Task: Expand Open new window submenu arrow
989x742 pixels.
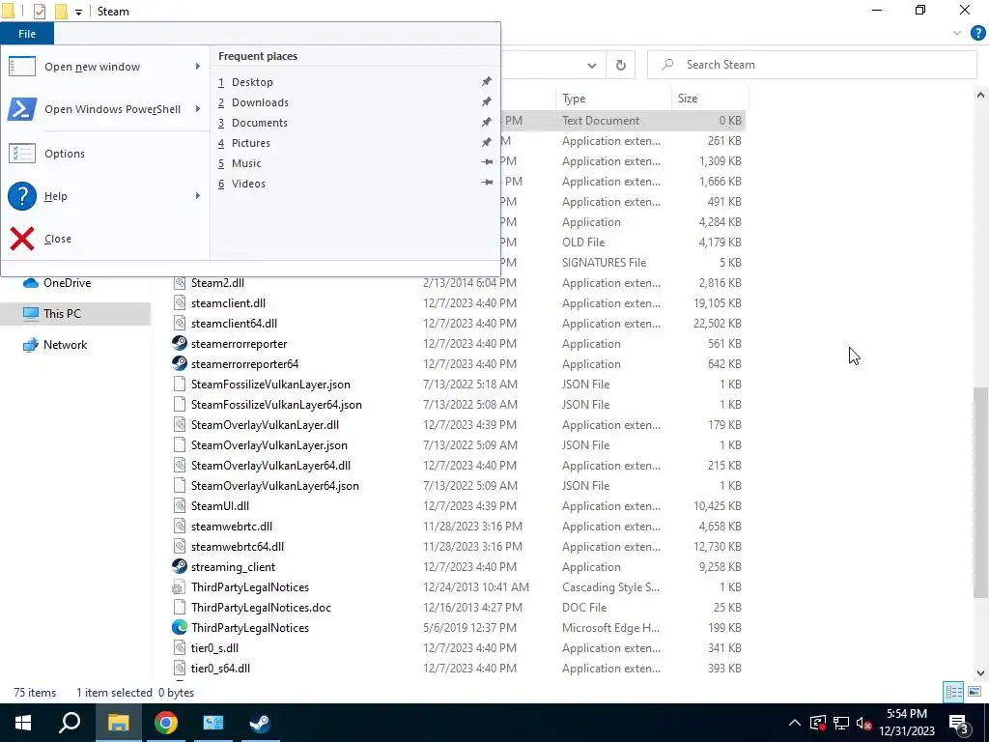Action: [x=197, y=67]
